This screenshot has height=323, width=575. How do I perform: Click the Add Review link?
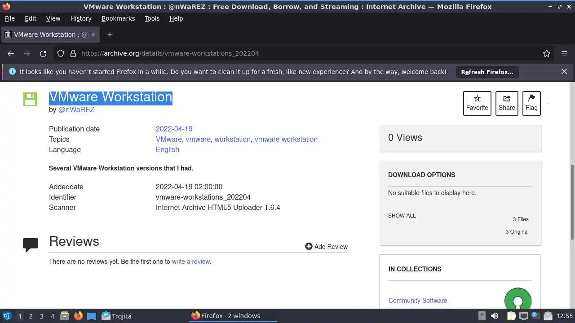[x=326, y=246]
